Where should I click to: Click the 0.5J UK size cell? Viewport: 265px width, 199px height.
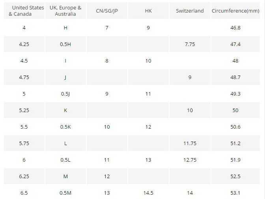pyautogui.click(x=65, y=94)
